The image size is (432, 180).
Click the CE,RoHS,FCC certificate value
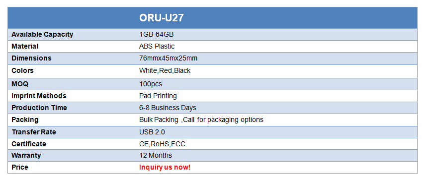(162, 144)
